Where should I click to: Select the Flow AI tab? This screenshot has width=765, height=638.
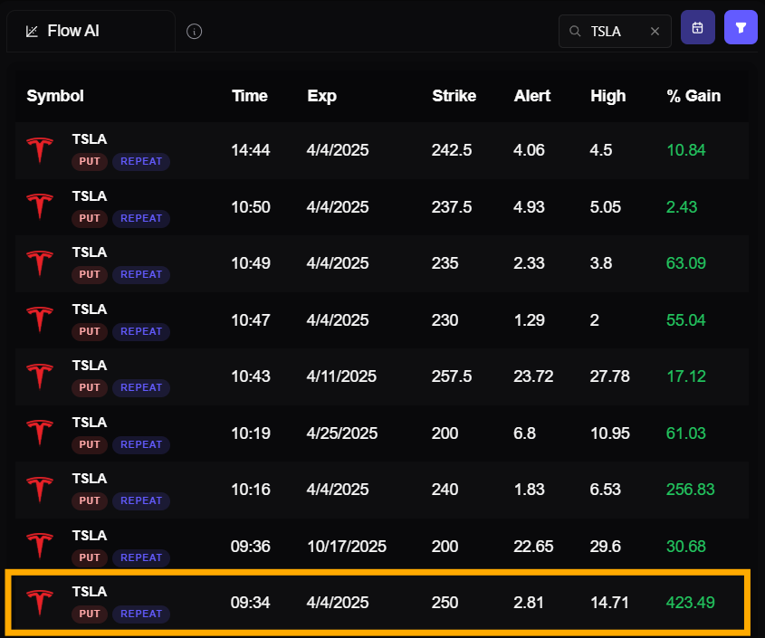pos(91,31)
